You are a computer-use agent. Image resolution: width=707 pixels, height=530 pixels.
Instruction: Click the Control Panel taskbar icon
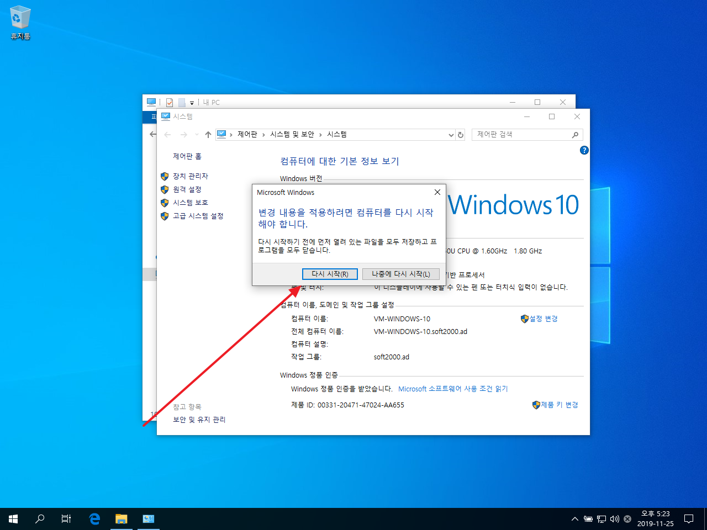[148, 519]
